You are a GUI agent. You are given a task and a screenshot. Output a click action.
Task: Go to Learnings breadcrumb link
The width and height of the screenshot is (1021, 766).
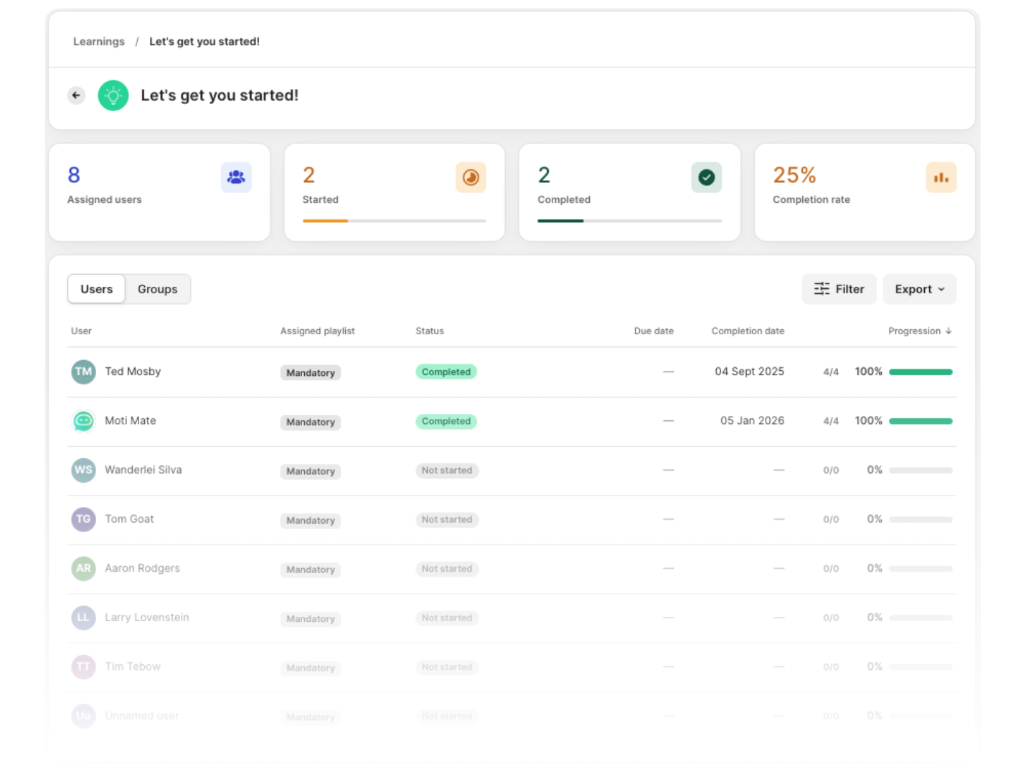[x=99, y=42]
